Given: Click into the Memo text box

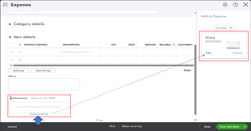Looking at the screenshot, I should [44, 84].
